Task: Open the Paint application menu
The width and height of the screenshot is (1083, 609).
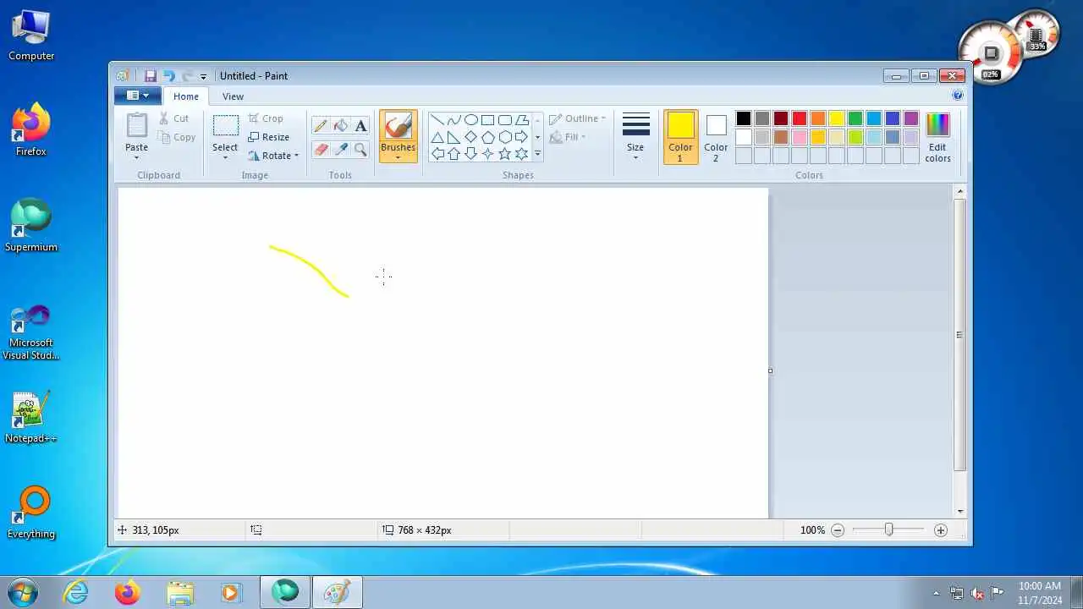Action: coord(137,96)
